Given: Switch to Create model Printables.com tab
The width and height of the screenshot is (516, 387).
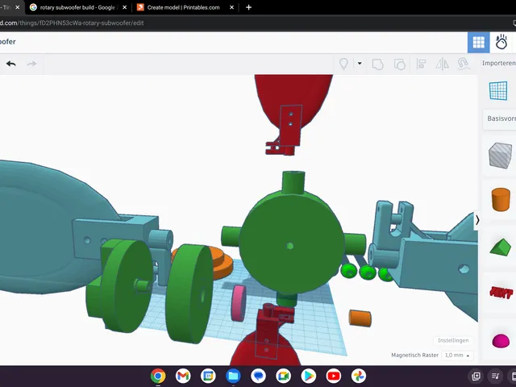Looking at the screenshot, I should coord(183,7).
